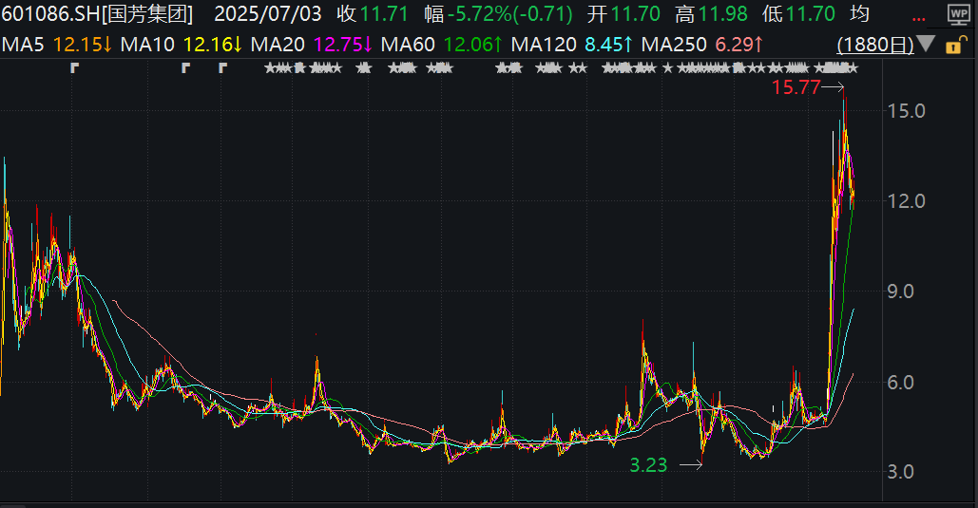Click the WP monitor icon
Viewport: 978px width, 508px height.
[958, 15]
